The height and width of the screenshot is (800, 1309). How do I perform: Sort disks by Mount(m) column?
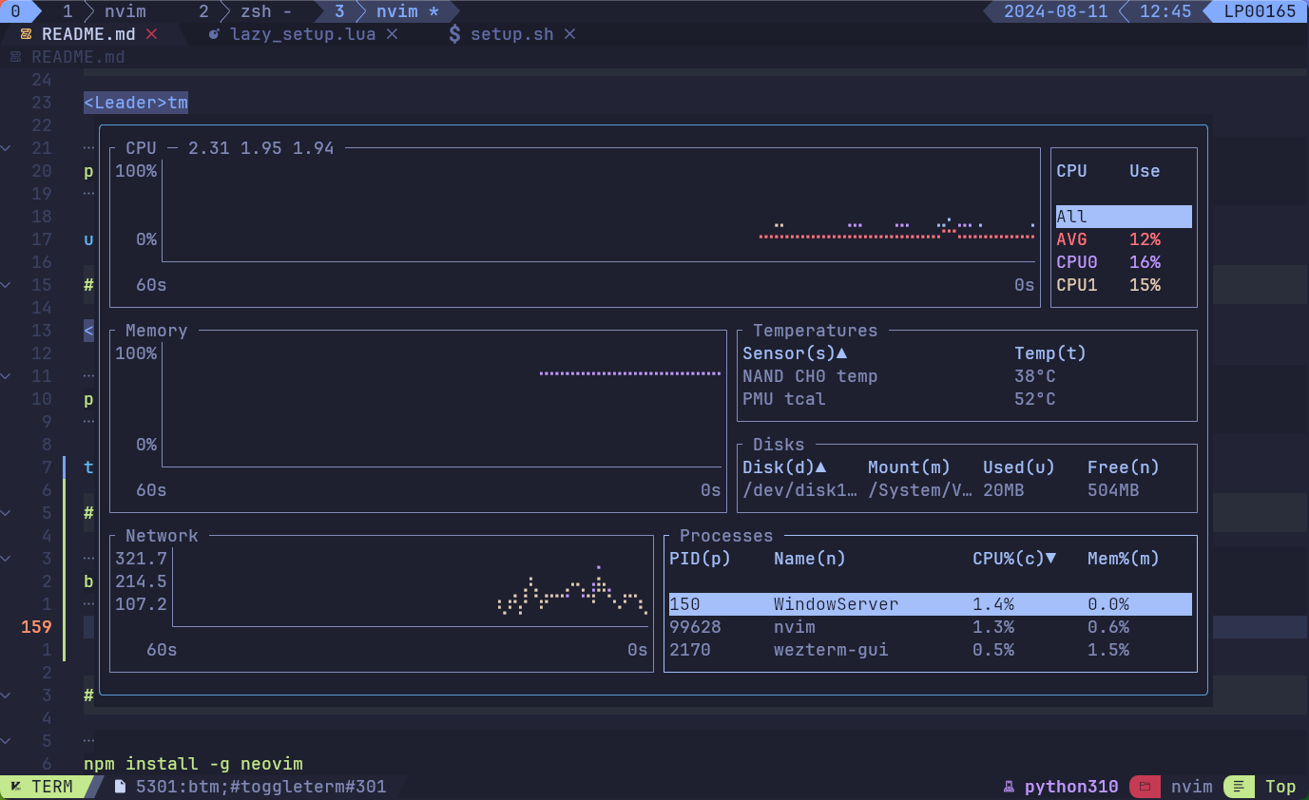[910, 467]
